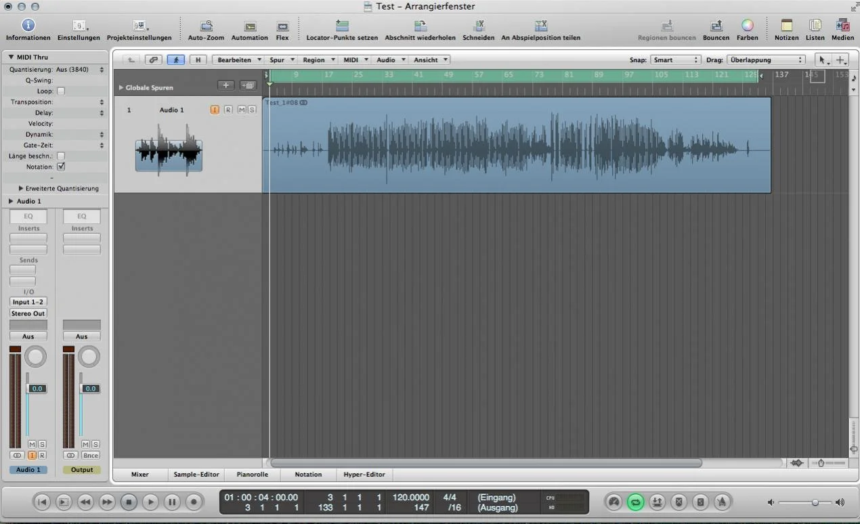Open the Notizen notes icon
860x524 pixels.
click(786, 26)
